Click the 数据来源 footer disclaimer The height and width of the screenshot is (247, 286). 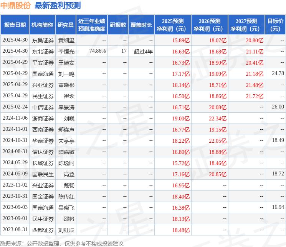tap(62, 244)
